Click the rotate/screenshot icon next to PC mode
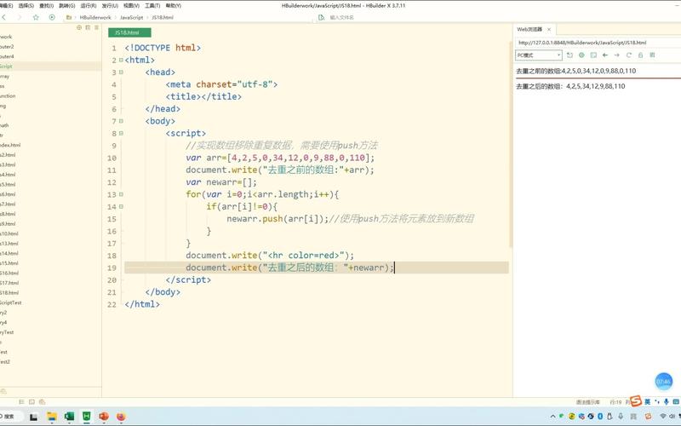The height and width of the screenshot is (426, 681). pos(569,55)
